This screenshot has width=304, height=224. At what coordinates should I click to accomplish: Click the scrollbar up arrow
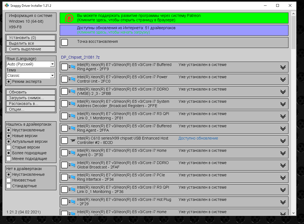[293, 14]
